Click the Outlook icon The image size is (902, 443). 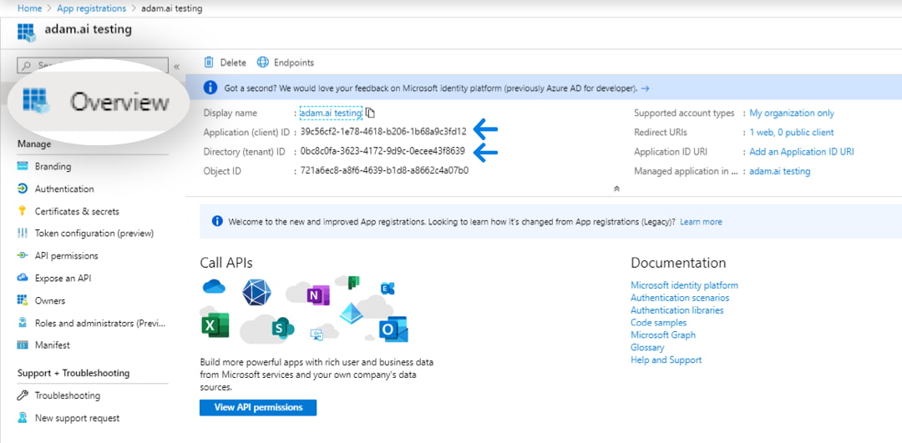(x=393, y=330)
